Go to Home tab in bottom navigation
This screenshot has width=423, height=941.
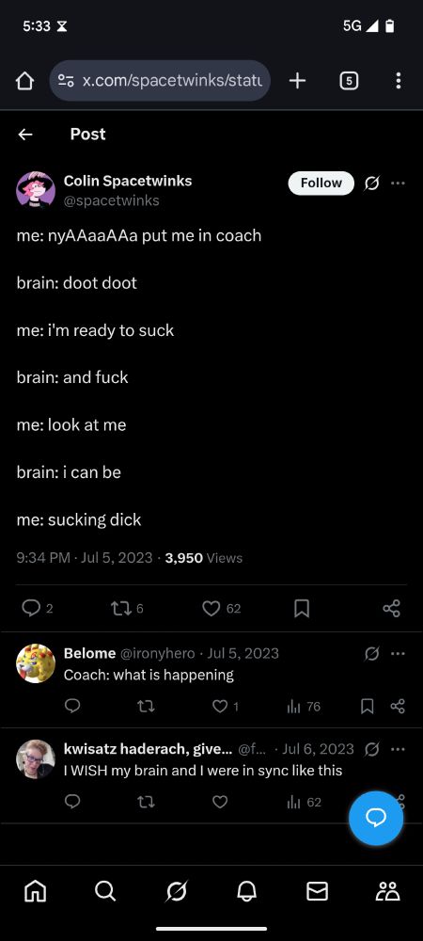point(36,892)
